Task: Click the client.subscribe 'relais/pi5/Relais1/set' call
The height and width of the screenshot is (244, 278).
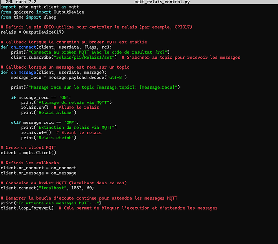Action: tap(64, 57)
